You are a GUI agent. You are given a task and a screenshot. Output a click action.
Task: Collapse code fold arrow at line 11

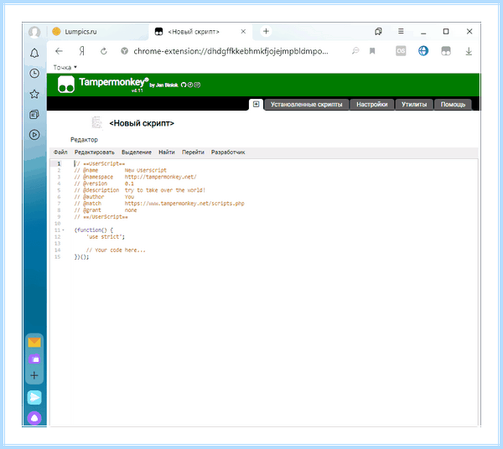(63, 230)
